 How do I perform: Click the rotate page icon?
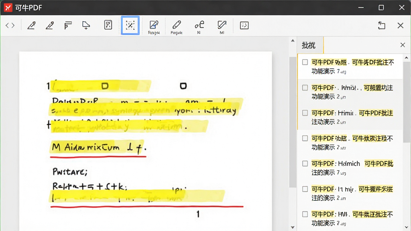click(382, 25)
